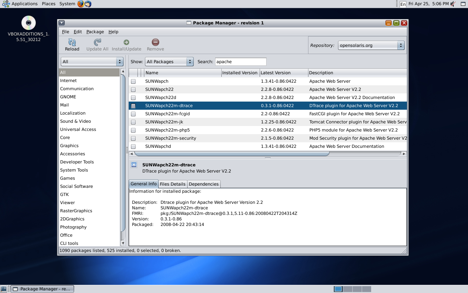468x293 pixels.
Task: Launch Firefox from the top panel
Action: click(81, 4)
